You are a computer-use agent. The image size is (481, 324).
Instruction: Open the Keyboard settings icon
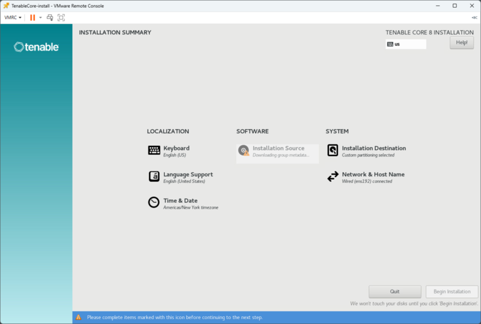click(x=154, y=151)
